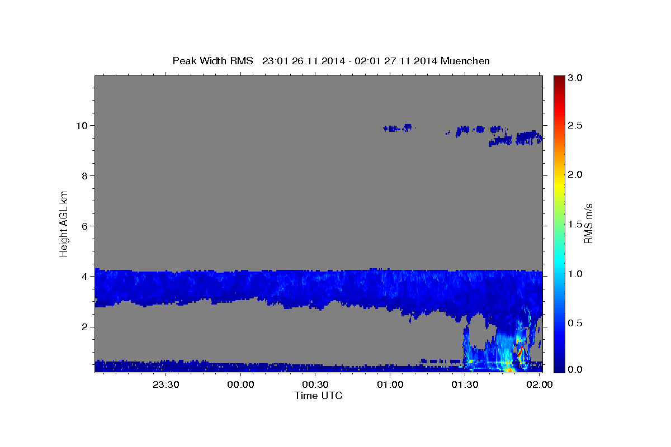Click the '00:30' time tick label

click(315, 384)
